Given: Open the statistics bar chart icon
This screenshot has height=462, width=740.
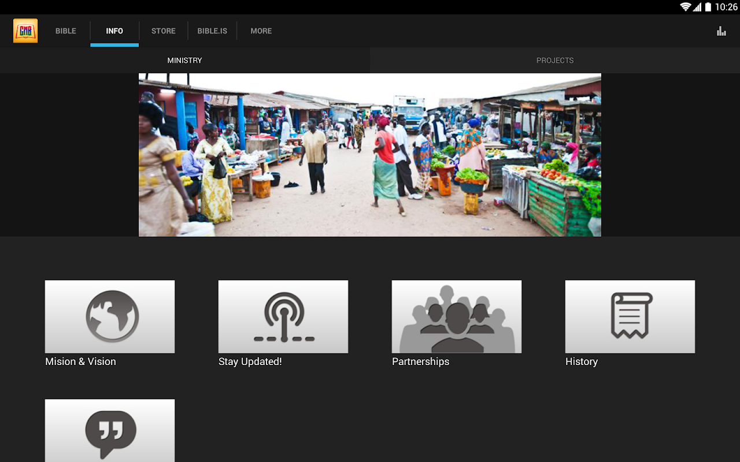Looking at the screenshot, I should [x=721, y=31].
